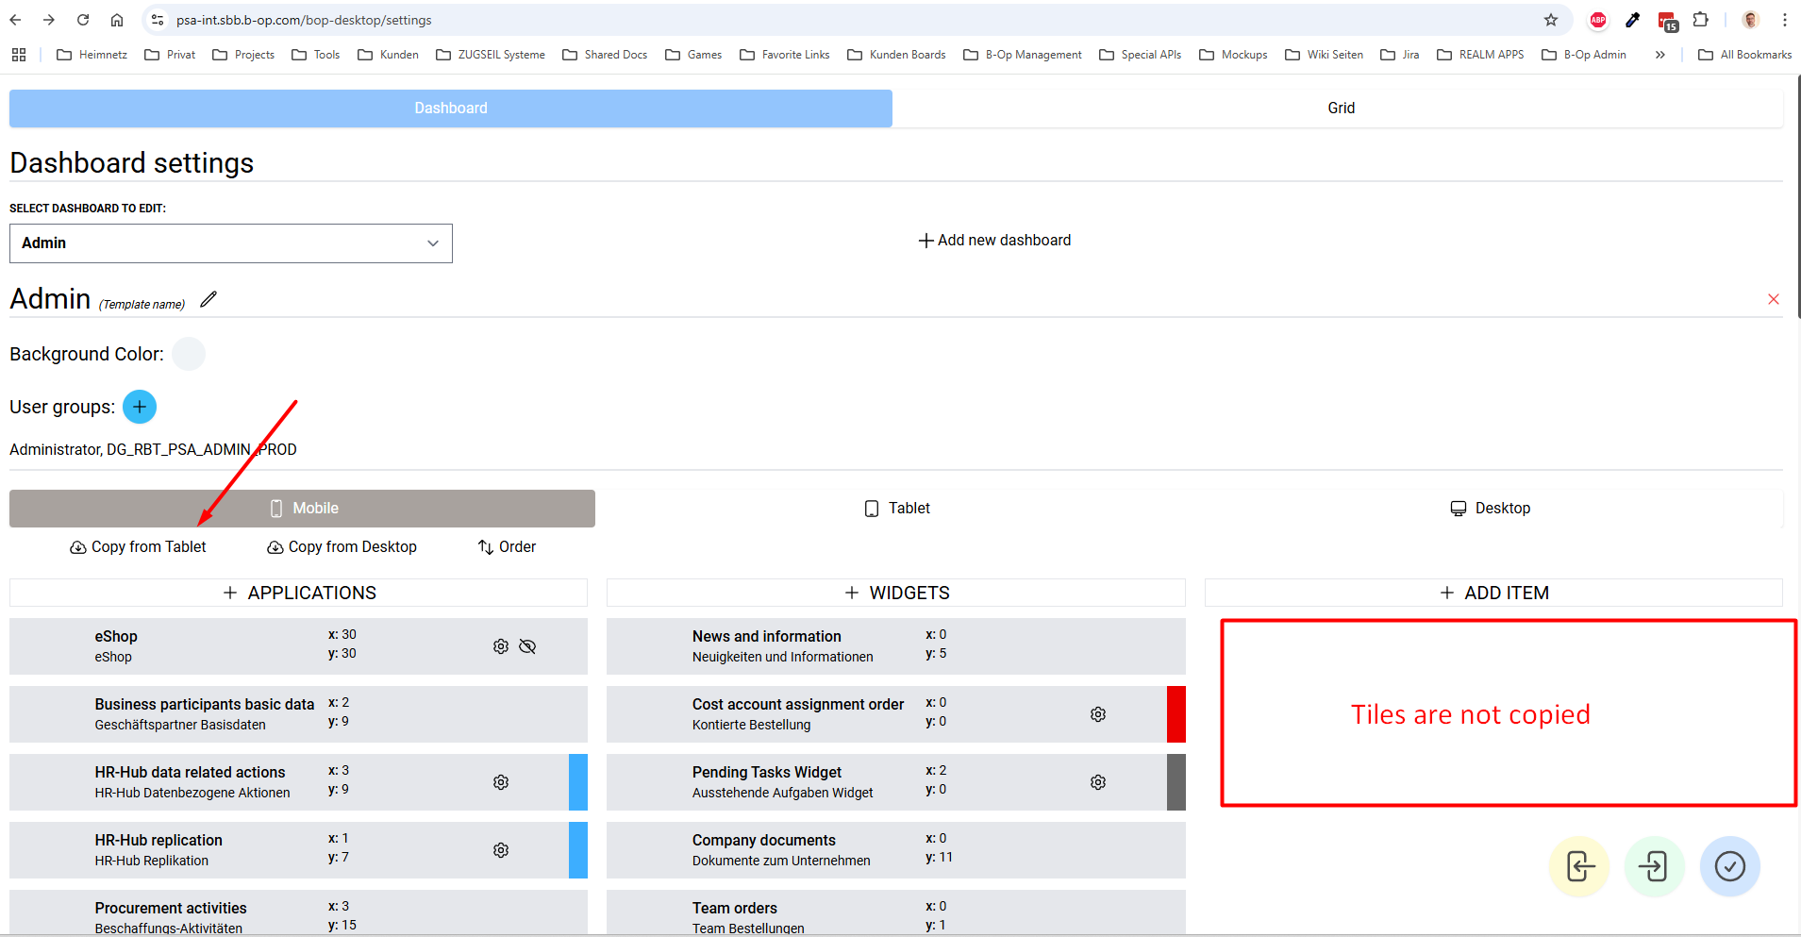1801x937 pixels.
Task: Click the red X delete dashboard icon
Action: pyautogui.click(x=1773, y=299)
